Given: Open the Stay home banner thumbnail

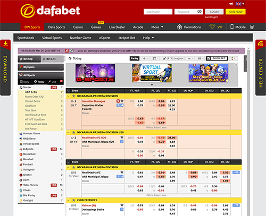Looking at the screenshot, I should point(209,73).
